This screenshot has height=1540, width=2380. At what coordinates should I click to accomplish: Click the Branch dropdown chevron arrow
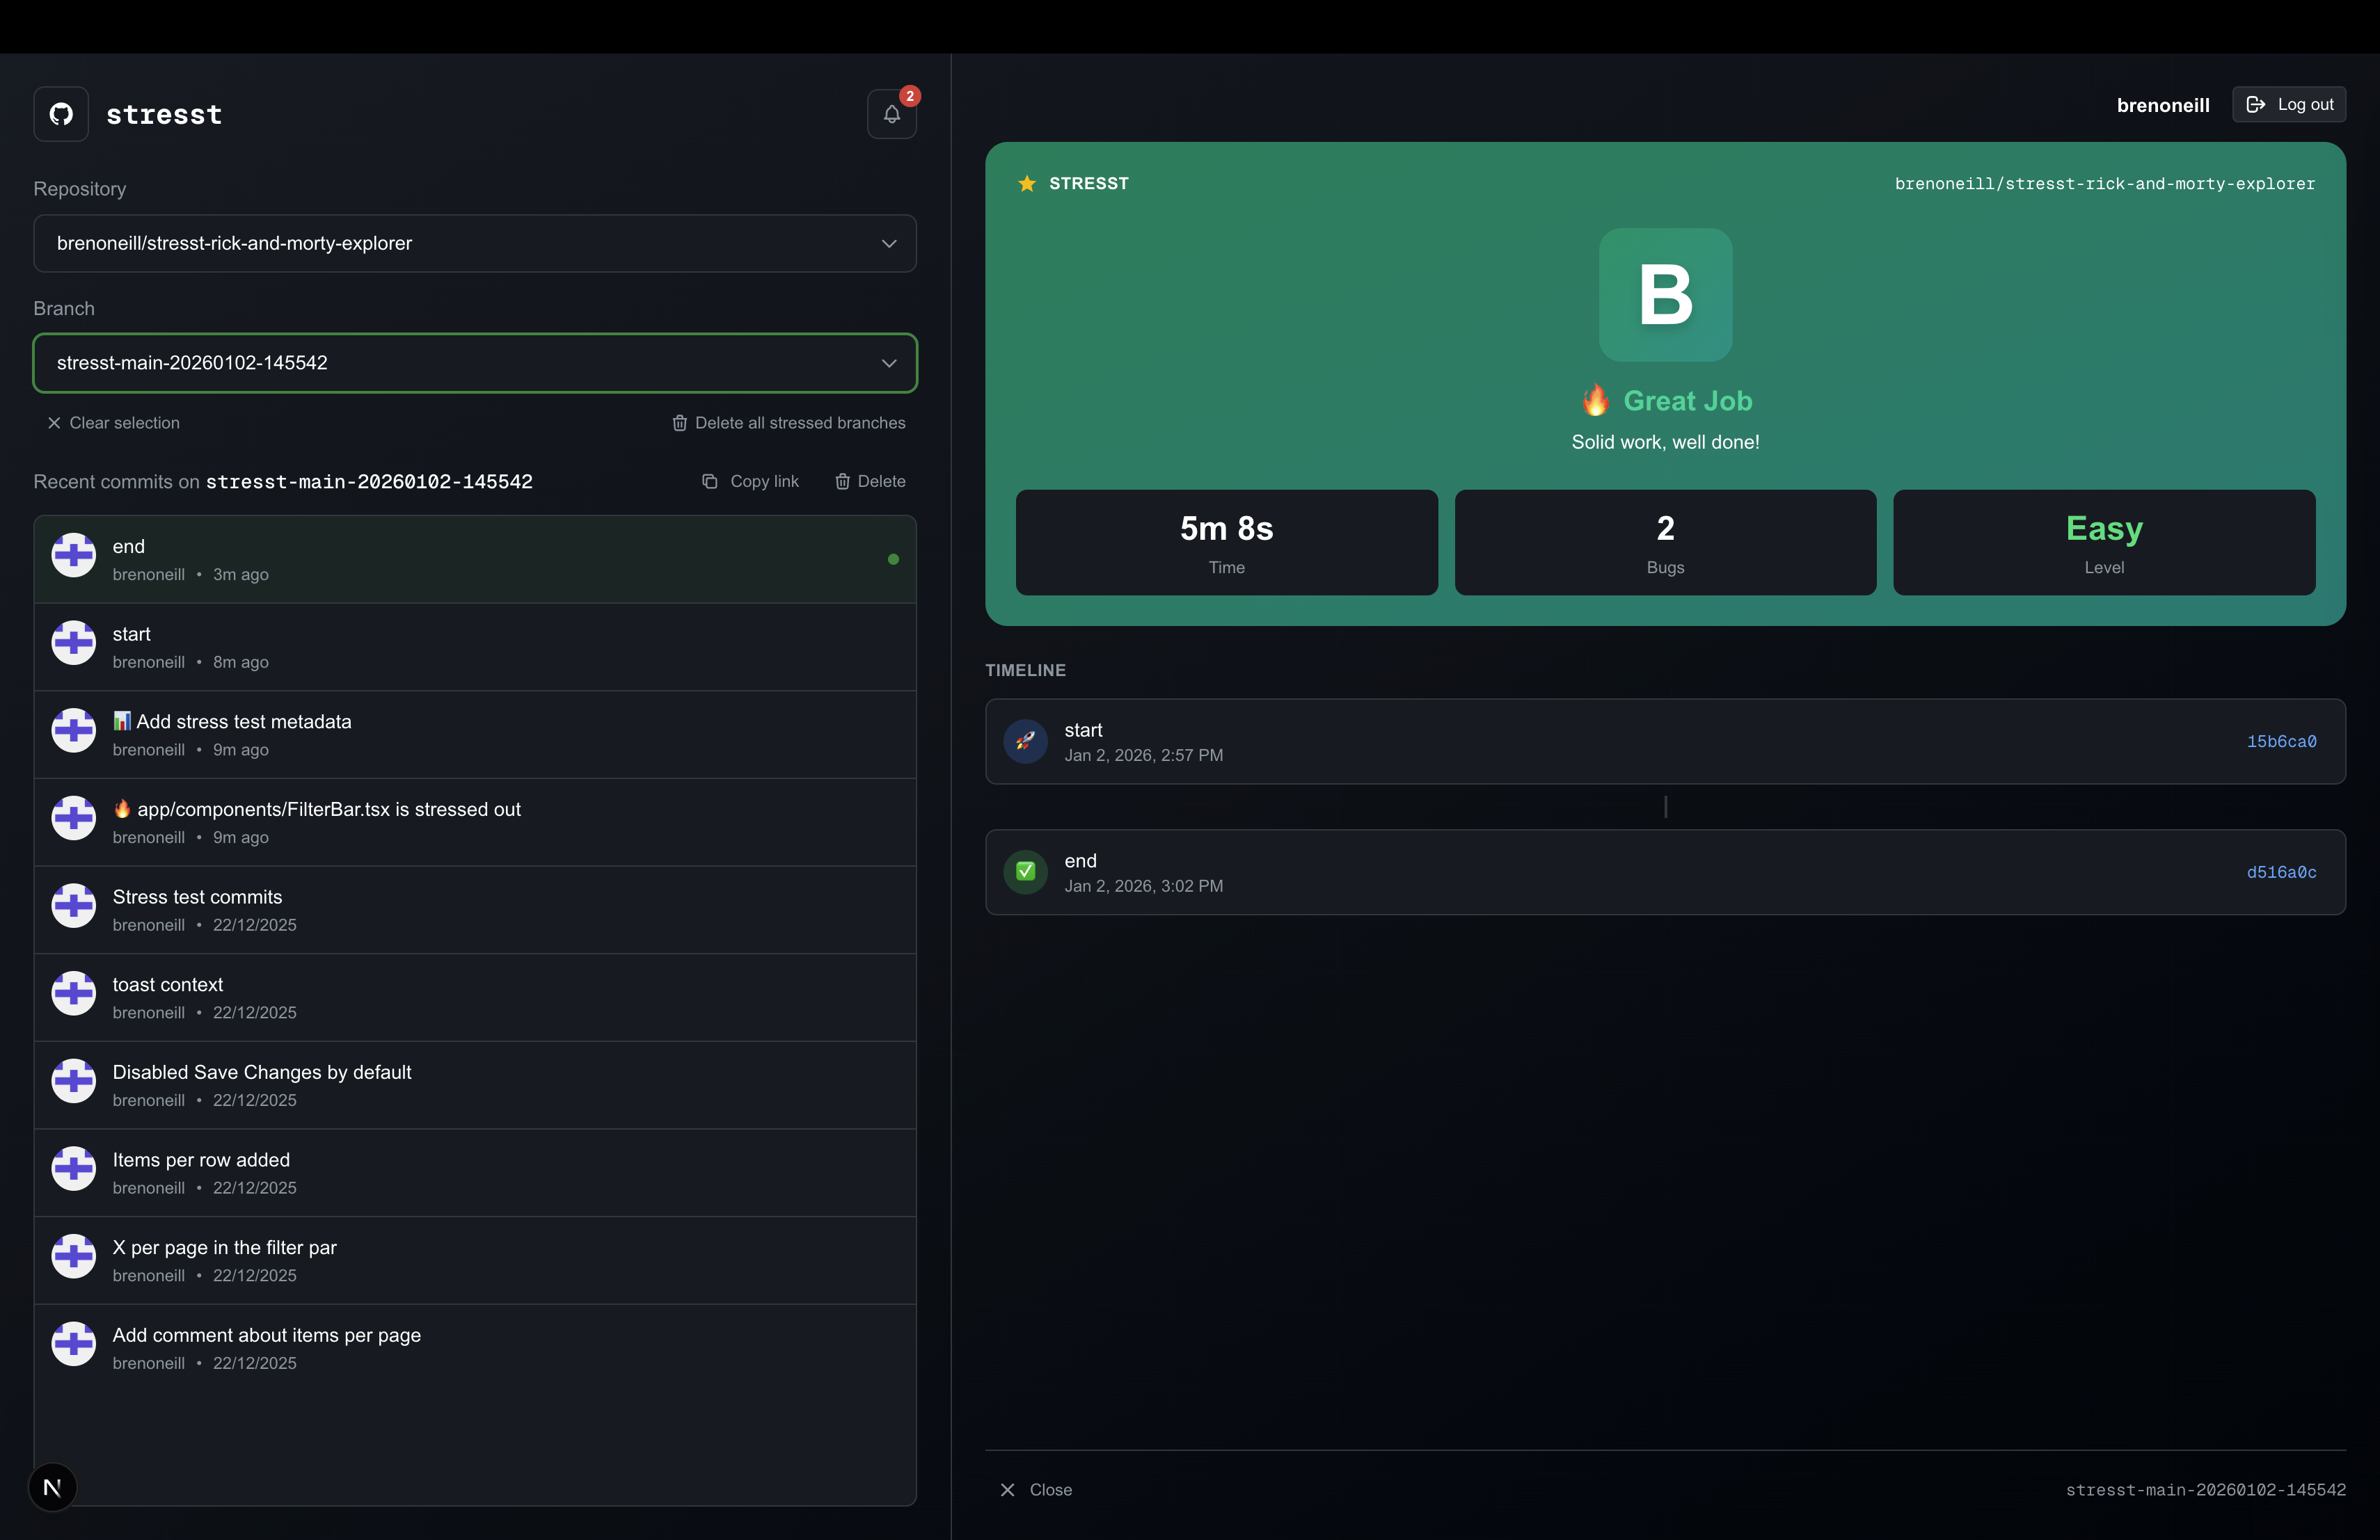click(x=889, y=363)
